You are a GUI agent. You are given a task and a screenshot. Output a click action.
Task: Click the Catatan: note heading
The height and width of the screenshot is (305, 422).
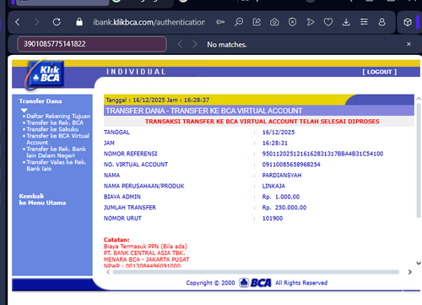coord(116,240)
